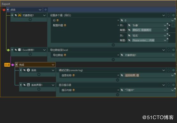This screenshot has width=177, height=123.
Task: Show help for 导出数组 parameter
Action: pyautogui.click(x=65, y=55)
